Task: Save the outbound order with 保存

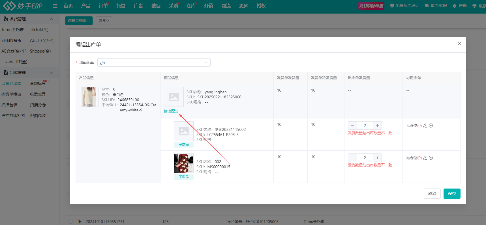Action: pos(452,194)
